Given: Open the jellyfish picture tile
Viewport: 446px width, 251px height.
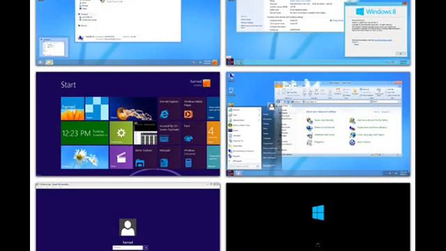Looking at the screenshot, I should point(133,109).
